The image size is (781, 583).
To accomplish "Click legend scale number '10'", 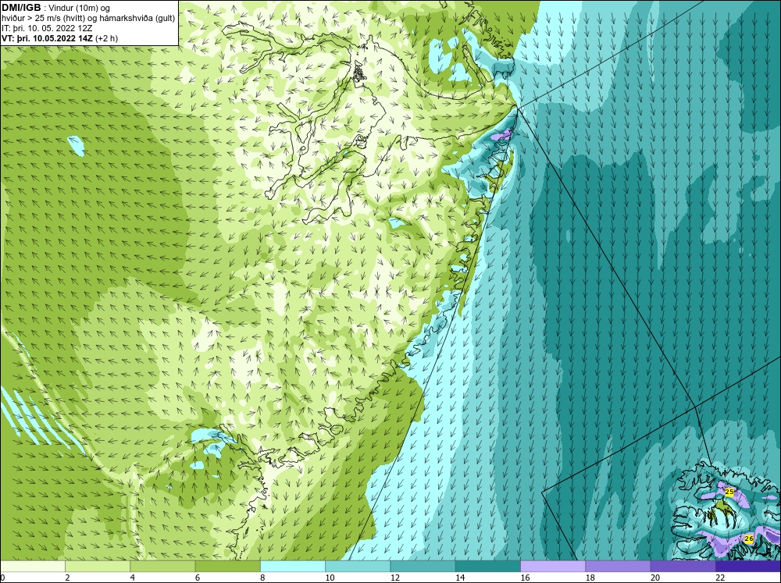I will click(x=330, y=578).
